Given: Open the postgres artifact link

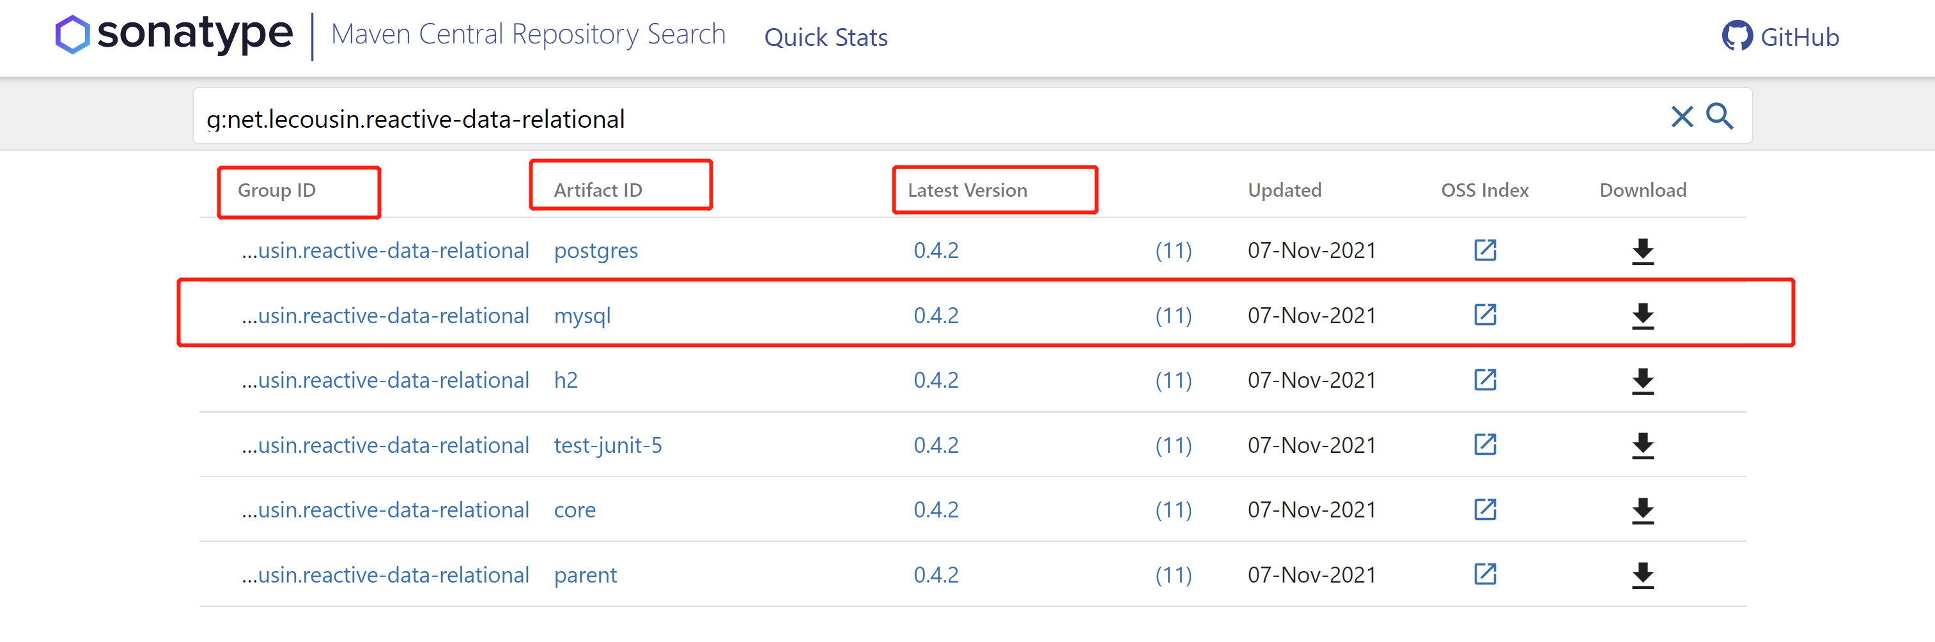Looking at the screenshot, I should tap(596, 250).
